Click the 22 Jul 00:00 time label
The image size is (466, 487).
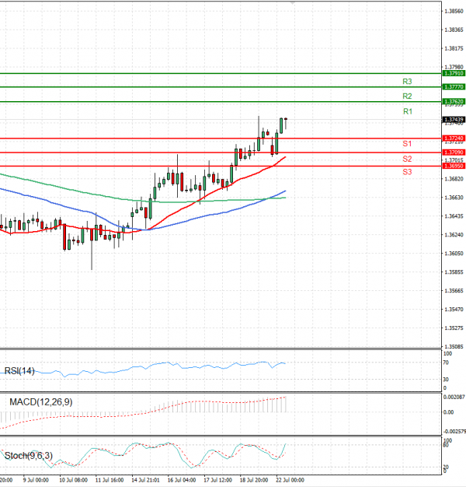[290, 480]
